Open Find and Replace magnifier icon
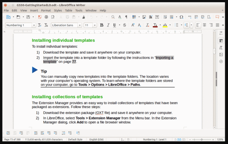Image resolution: width=228 pixels, height=144 pixels. click(113, 17)
